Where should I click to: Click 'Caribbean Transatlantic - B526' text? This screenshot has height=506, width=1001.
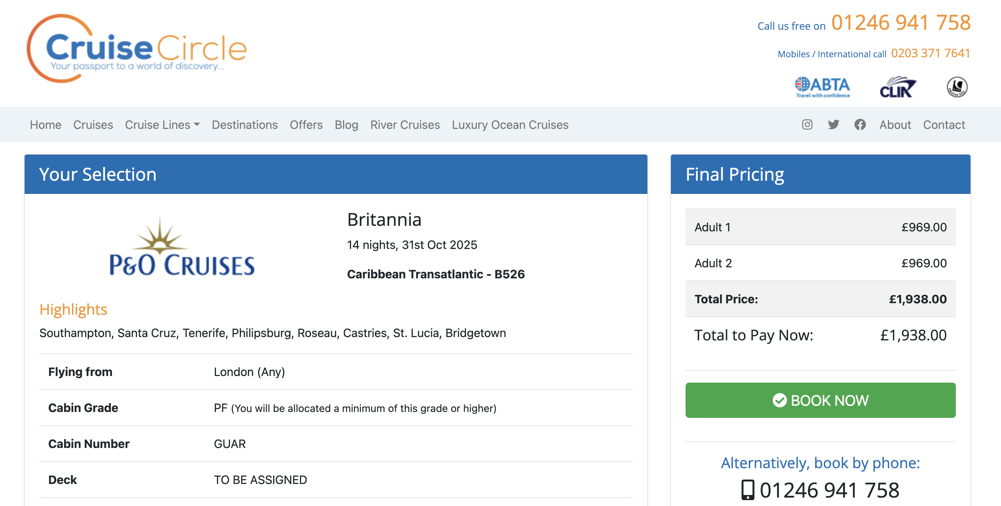coord(436,274)
